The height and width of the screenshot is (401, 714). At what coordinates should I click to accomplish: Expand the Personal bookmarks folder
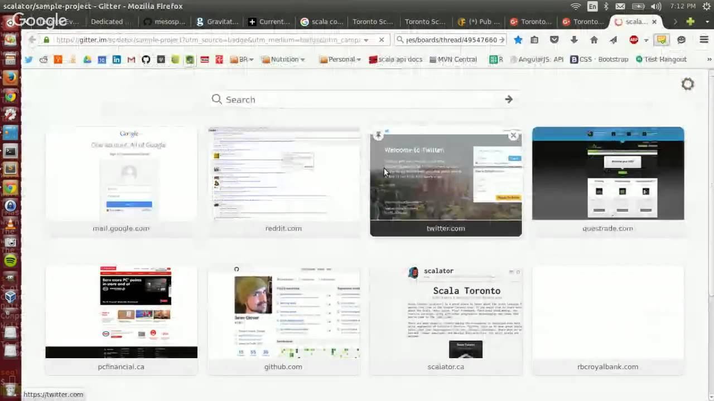340,59
